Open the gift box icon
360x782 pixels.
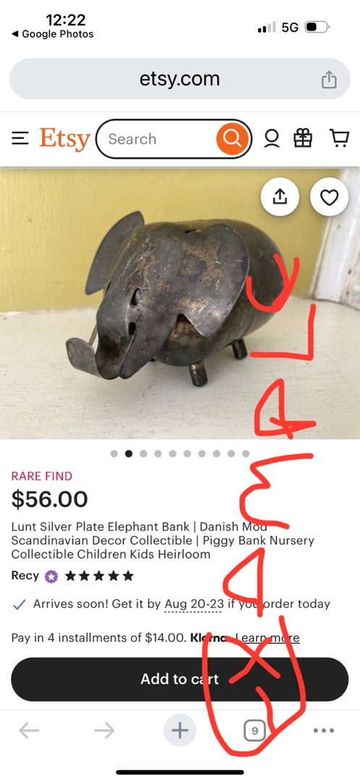click(303, 138)
